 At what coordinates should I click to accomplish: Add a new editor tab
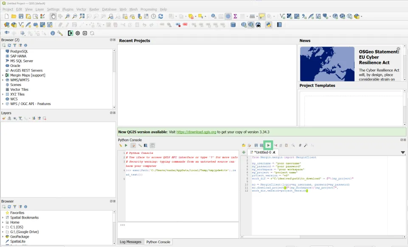click(x=244, y=153)
